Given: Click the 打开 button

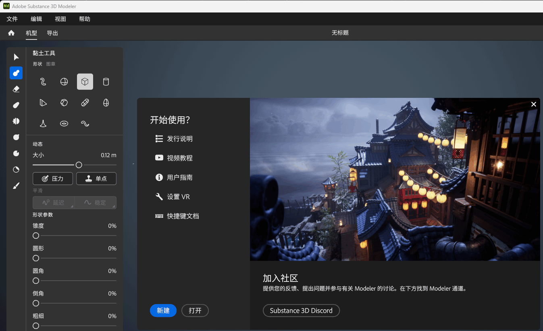Looking at the screenshot, I should 195,310.
